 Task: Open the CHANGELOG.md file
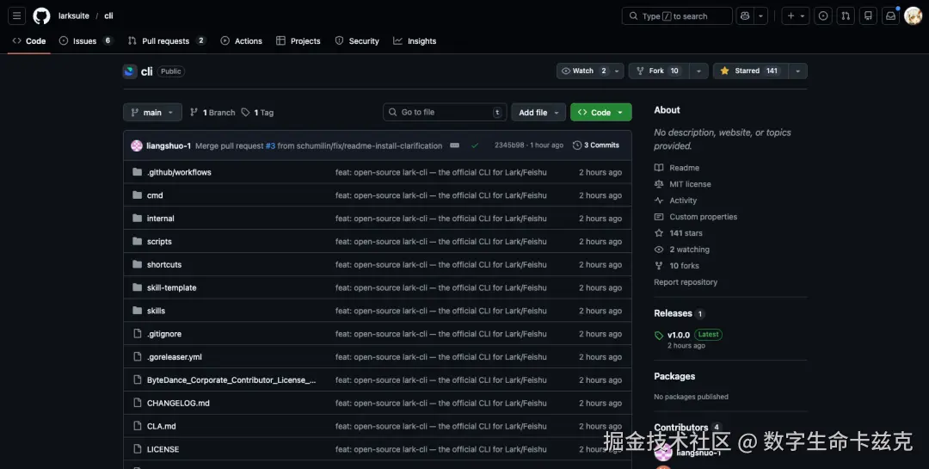178,404
